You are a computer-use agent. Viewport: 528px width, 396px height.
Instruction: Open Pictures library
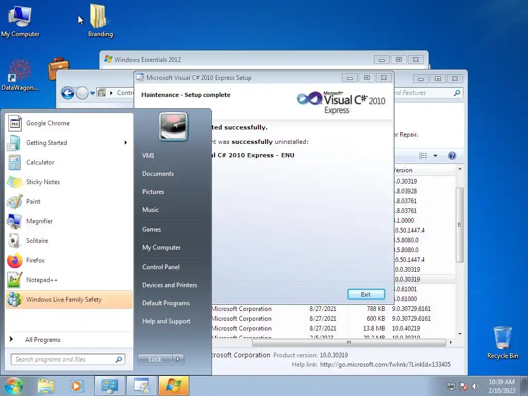pos(153,192)
